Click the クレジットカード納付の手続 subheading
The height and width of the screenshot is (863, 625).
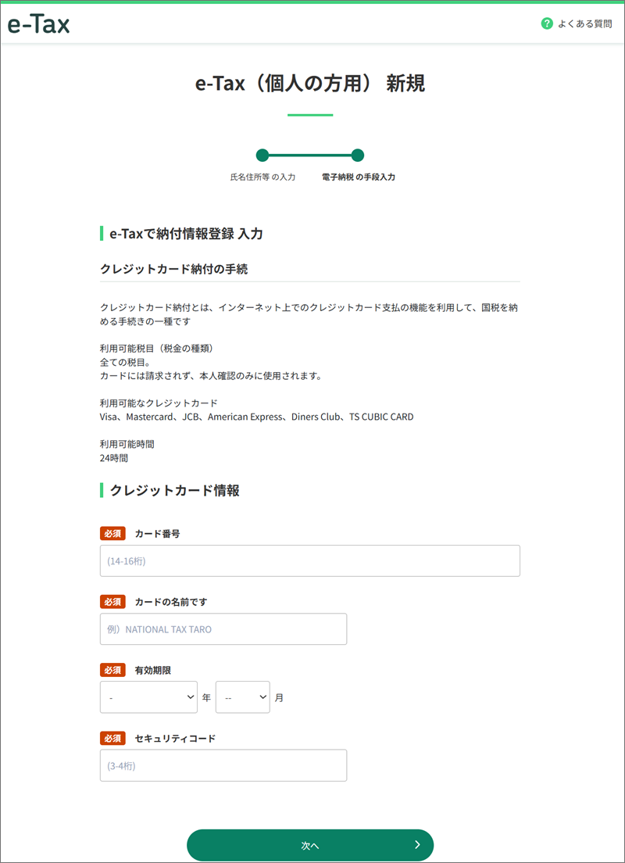tap(174, 269)
